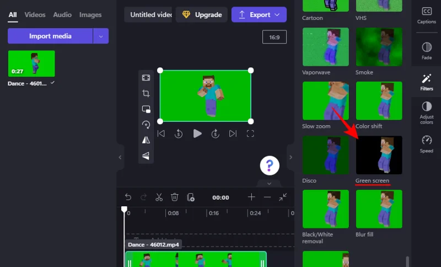Apply the Smoke filter
This screenshot has height=267, width=441.
point(379,47)
